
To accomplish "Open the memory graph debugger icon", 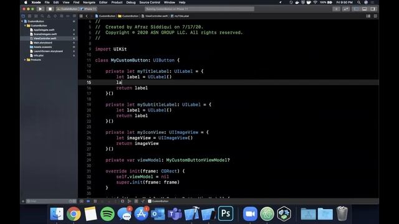I will tap(129, 201).
